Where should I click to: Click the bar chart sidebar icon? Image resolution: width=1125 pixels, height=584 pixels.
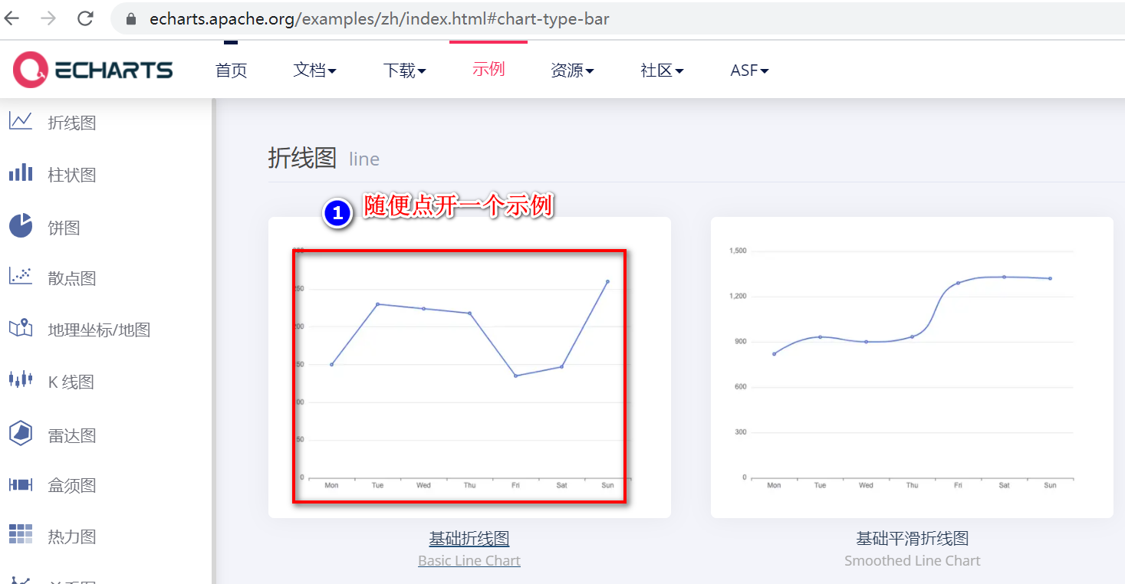click(x=21, y=173)
